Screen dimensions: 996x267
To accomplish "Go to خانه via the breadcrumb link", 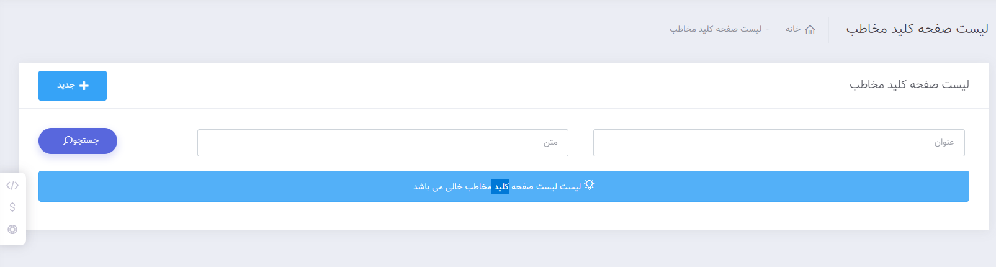I will pyautogui.click(x=793, y=29).
